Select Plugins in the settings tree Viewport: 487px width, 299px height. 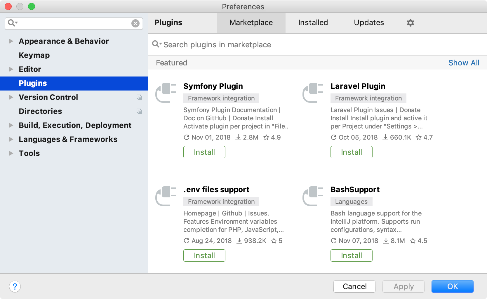[74, 83]
